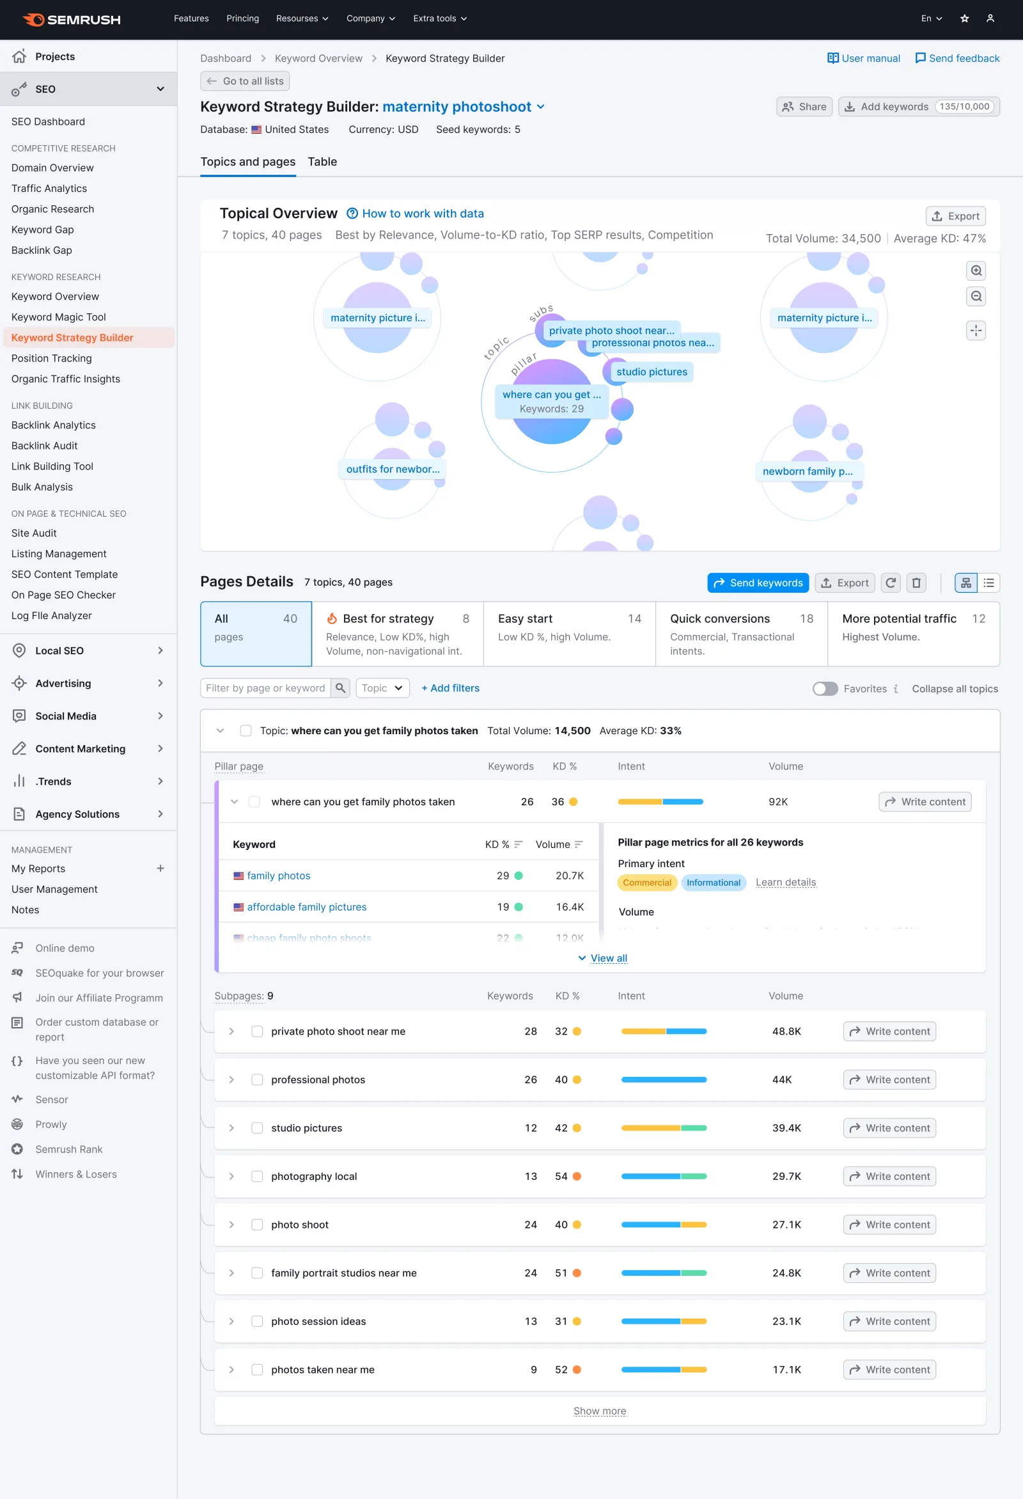This screenshot has height=1499, width=1023.
Task: Click the Semrush logo
Action: [x=72, y=19]
